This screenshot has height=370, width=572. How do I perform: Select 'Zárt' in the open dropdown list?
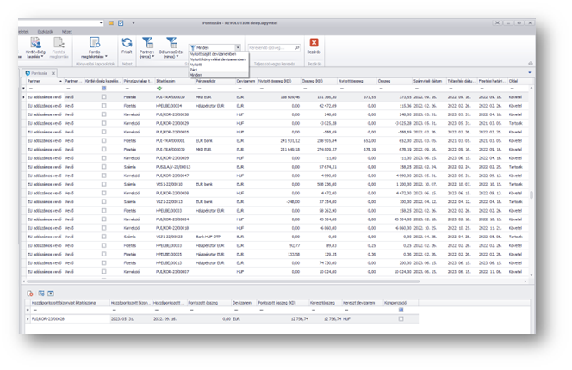coord(194,70)
